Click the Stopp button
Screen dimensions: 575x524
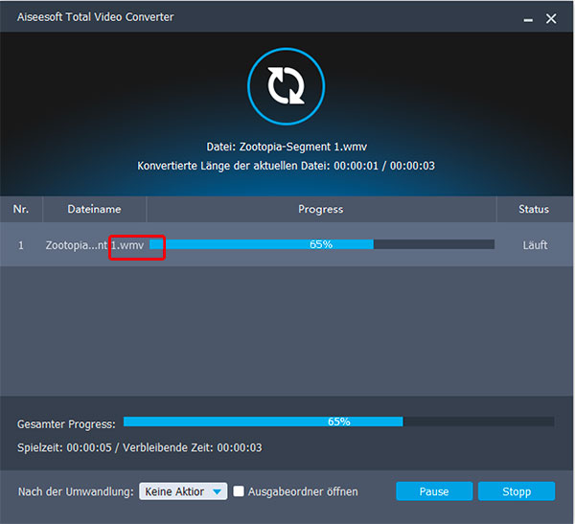pos(517,491)
